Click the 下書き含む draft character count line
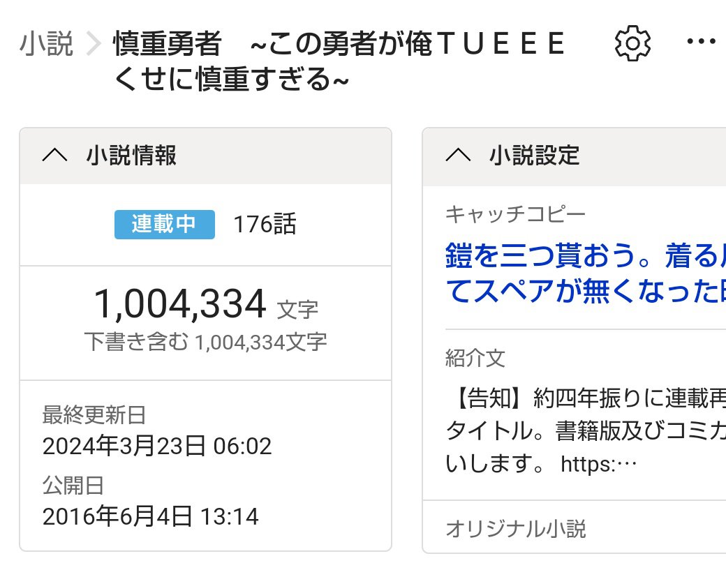 pos(205,342)
